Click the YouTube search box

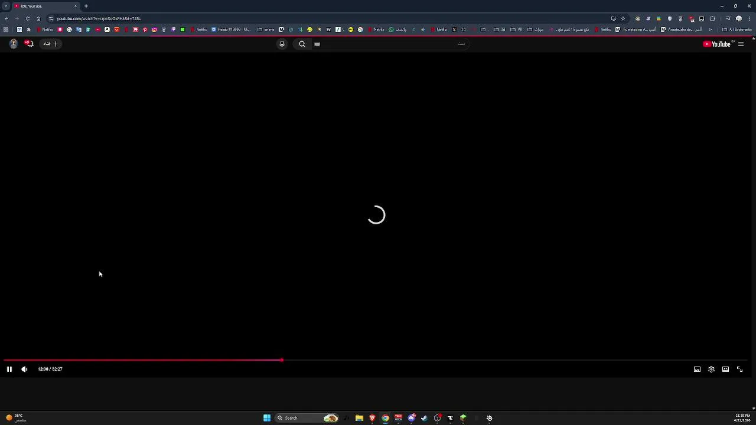[390, 44]
